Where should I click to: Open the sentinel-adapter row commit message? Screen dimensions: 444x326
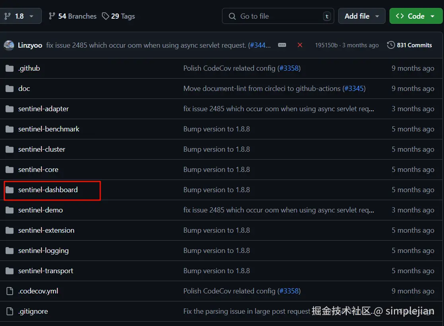[278, 109]
